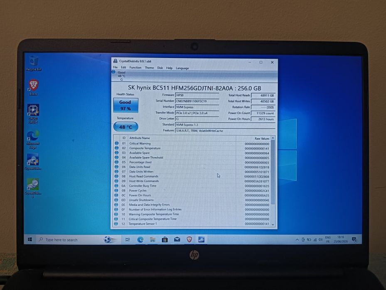Select the Good 48 °C C: disk tab
Screen dimensions: 386x290
pyautogui.click(x=120, y=76)
